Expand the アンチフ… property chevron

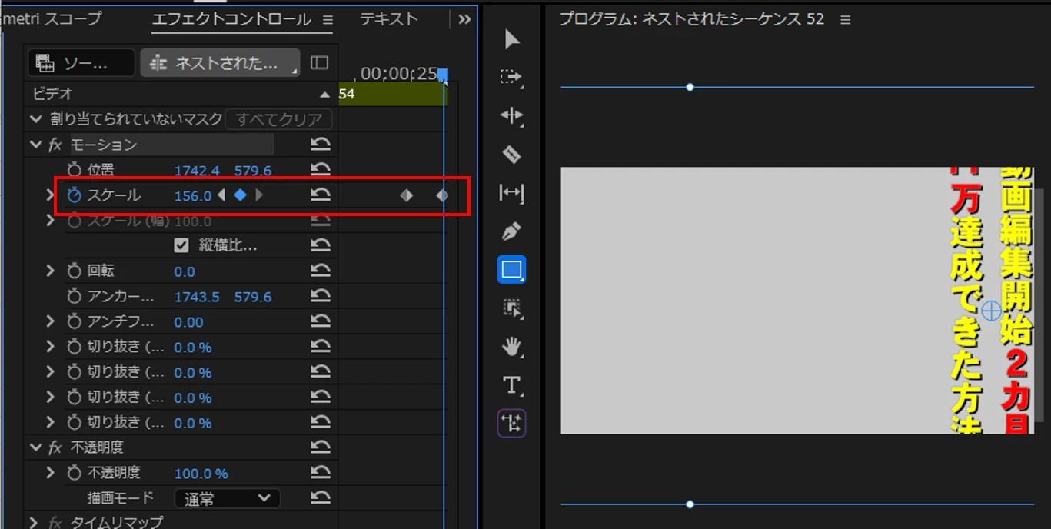51,322
